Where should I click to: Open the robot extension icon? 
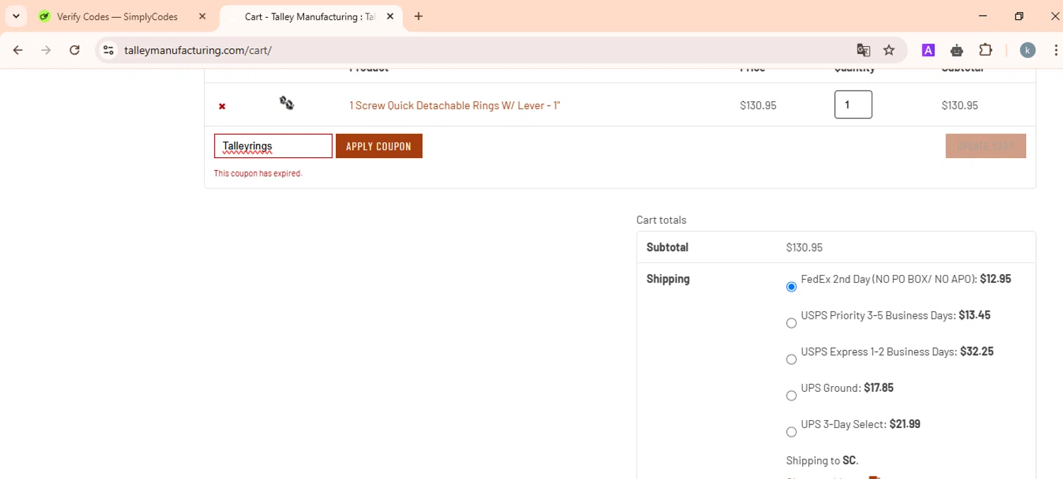pos(957,50)
